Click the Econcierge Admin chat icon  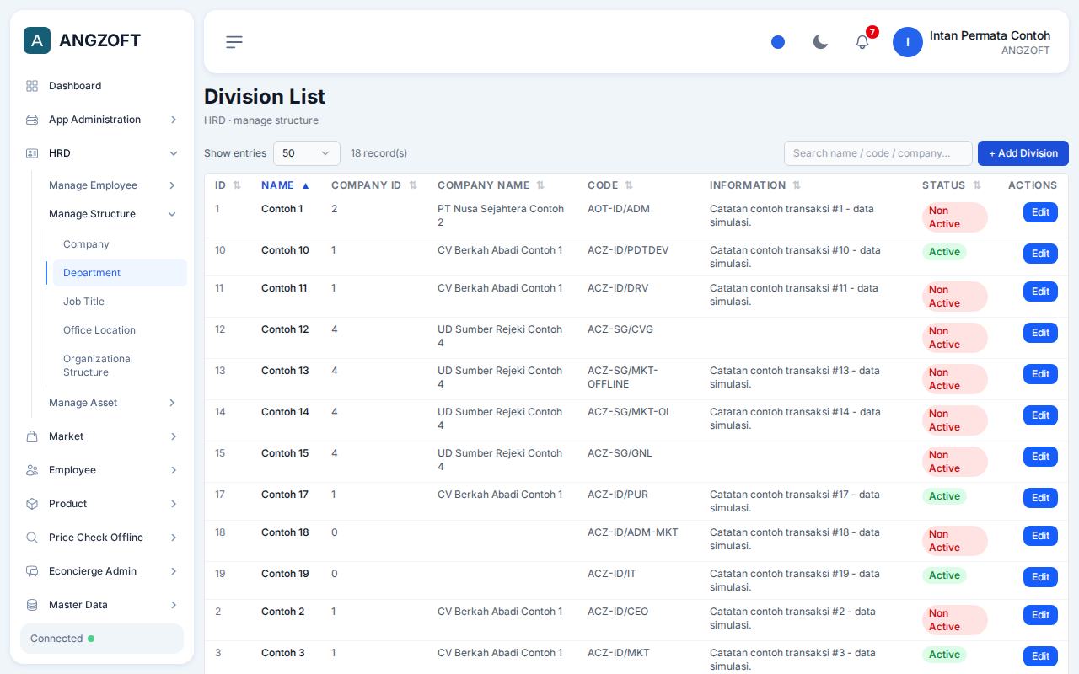tap(32, 571)
